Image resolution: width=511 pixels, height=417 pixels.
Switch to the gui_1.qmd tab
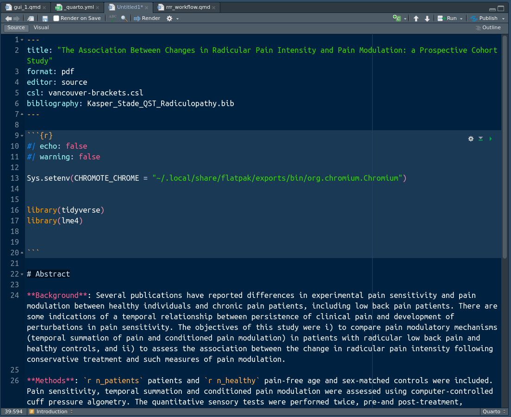point(26,7)
